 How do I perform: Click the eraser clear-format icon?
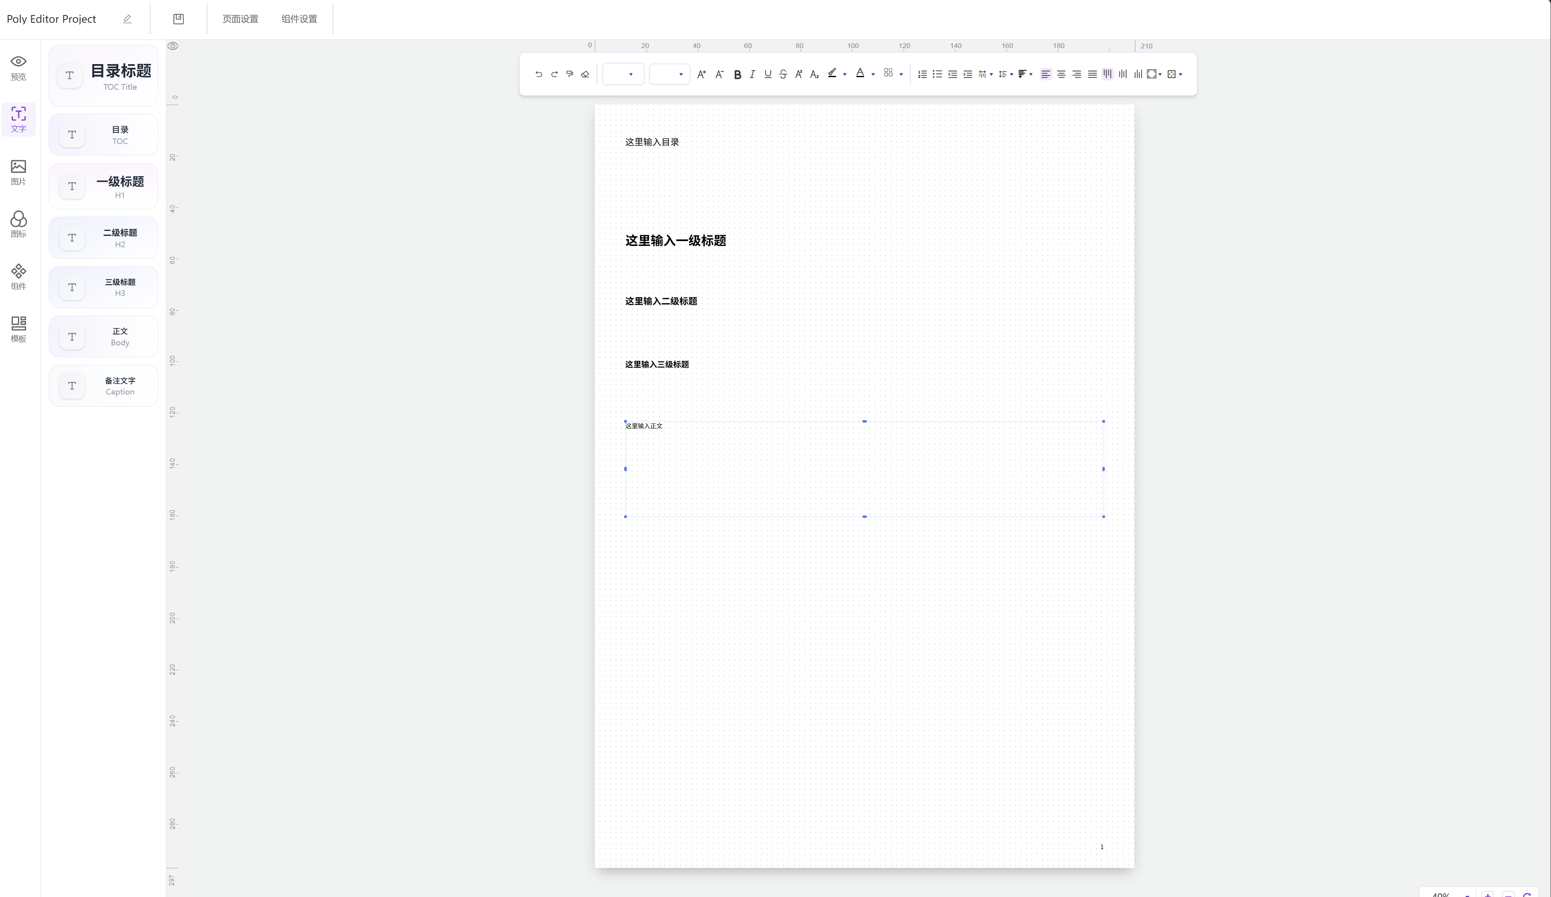585,74
